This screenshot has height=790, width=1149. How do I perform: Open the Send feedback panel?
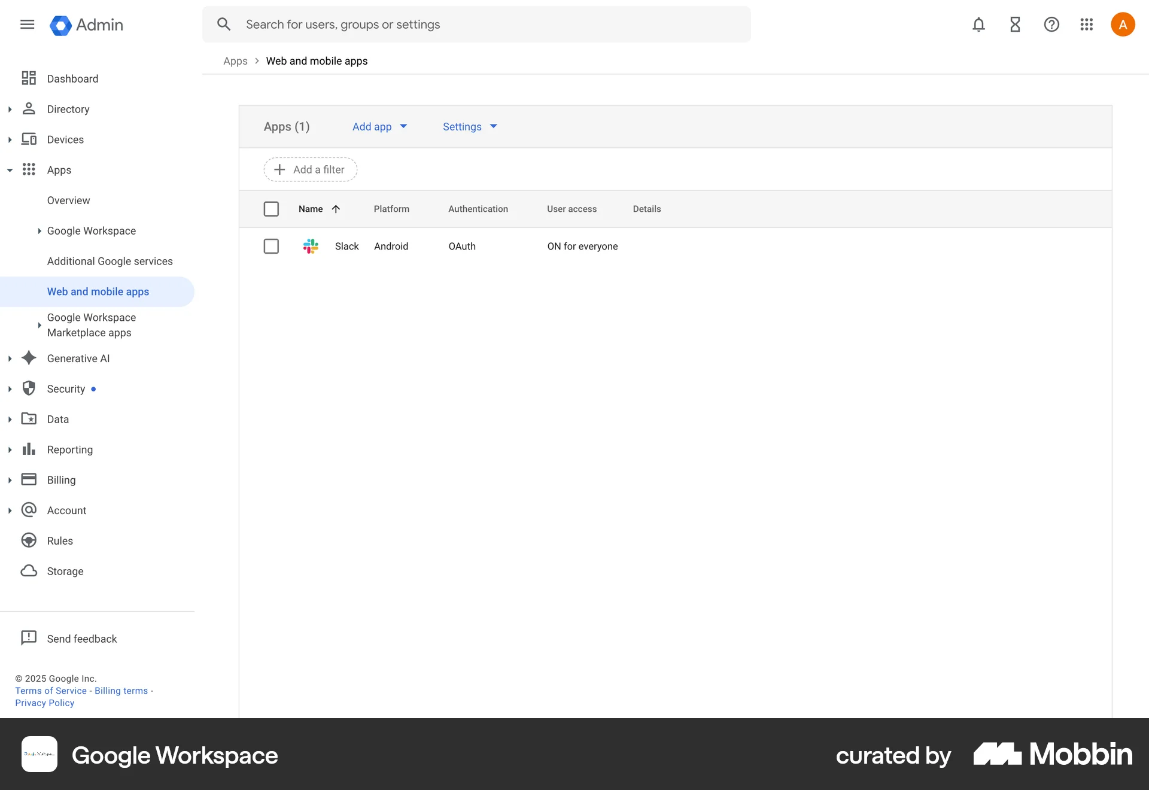(82, 639)
